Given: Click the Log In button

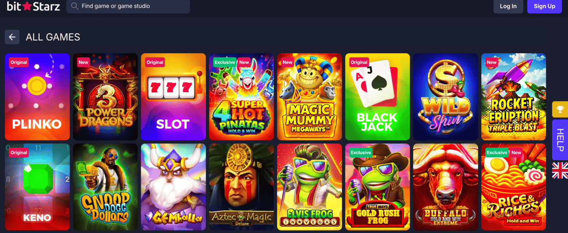Looking at the screenshot, I should coord(508,6).
